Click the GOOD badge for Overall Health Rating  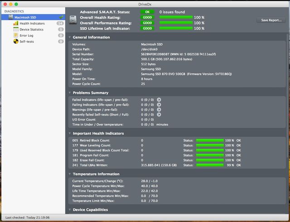[147, 17]
